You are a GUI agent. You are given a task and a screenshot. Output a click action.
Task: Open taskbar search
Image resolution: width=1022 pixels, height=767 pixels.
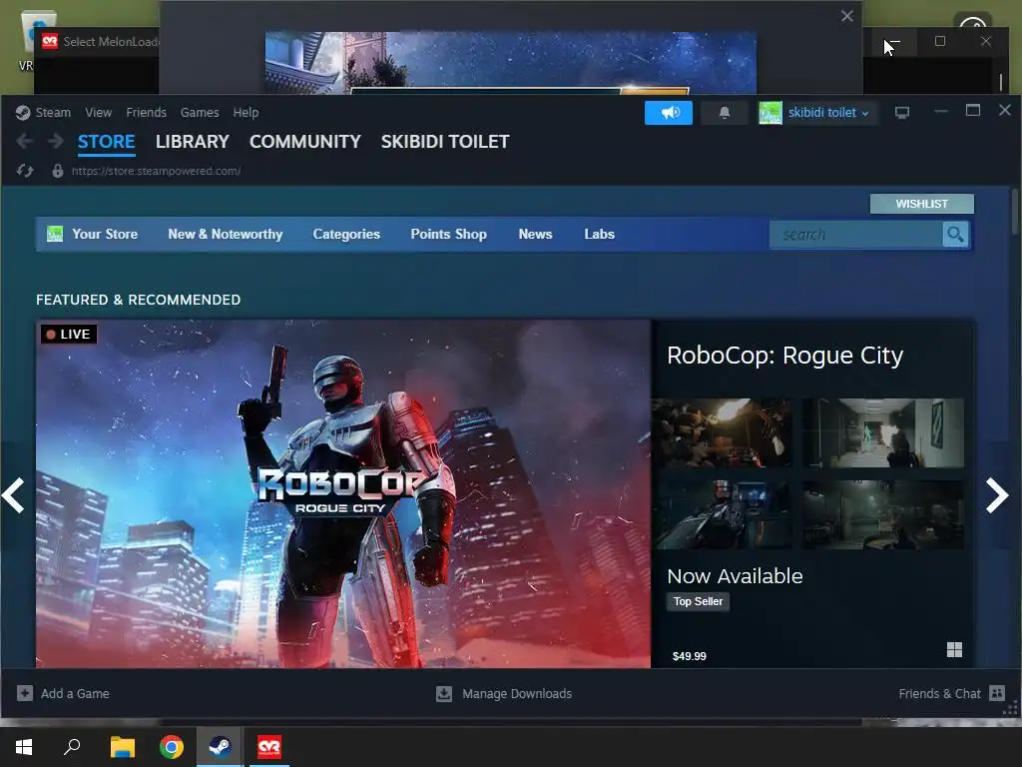click(72, 747)
